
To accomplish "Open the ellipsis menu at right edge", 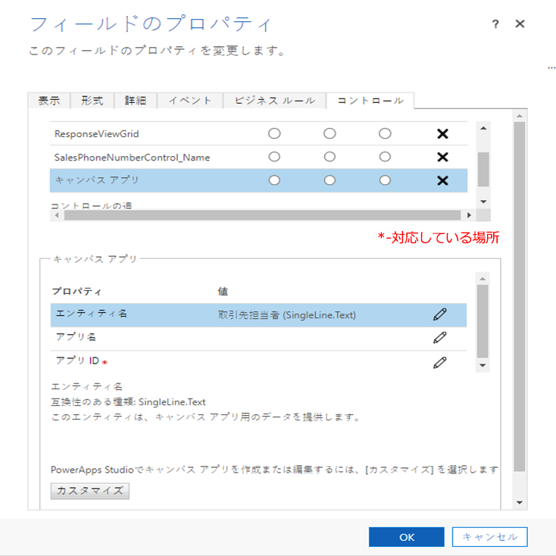I will 551,67.
